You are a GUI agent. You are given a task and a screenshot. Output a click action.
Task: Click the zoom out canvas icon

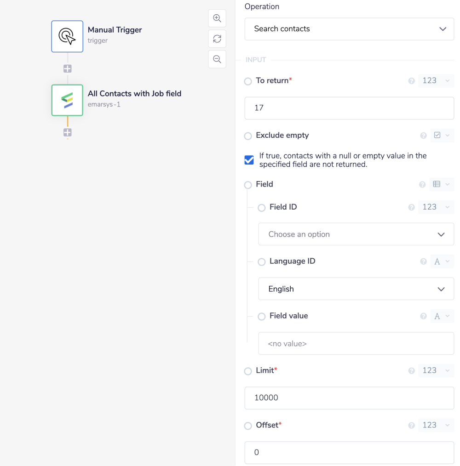coord(217,59)
